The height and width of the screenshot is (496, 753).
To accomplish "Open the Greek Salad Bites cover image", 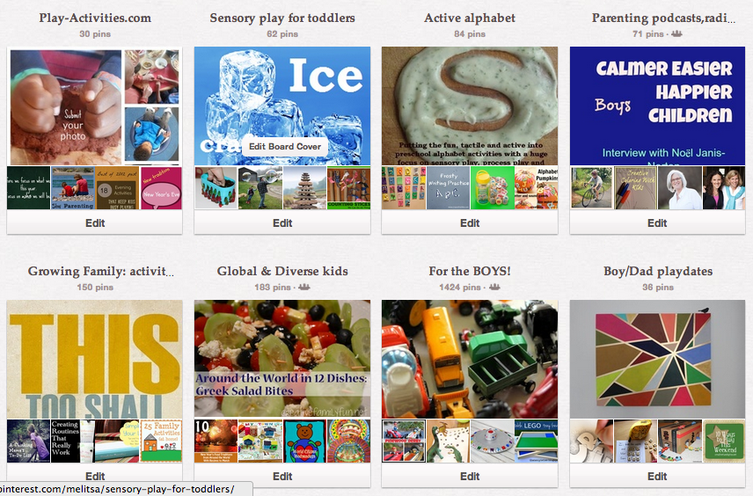I will tap(282, 359).
